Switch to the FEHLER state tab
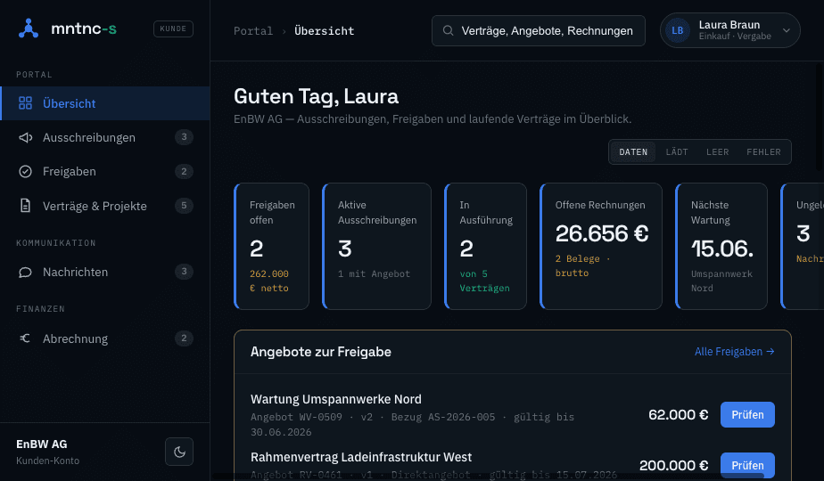824x481 pixels. (763, 151)
